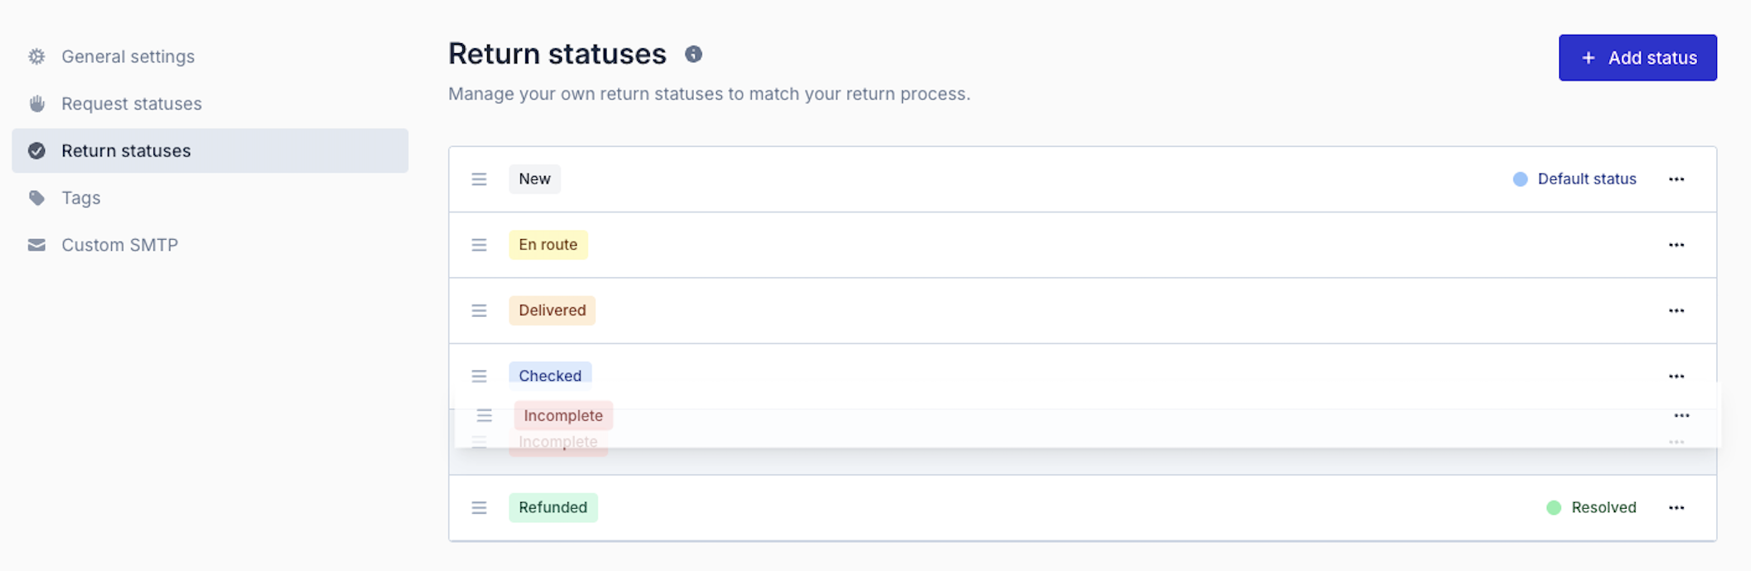Click the drag handle on the Refunded row
The height and width of the screenshot is (571, 1751).
pos(479,507)
